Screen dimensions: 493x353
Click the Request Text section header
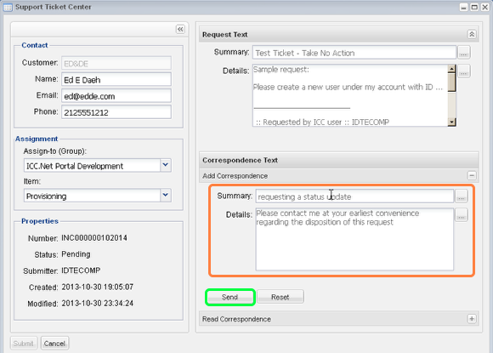point(339,34)
